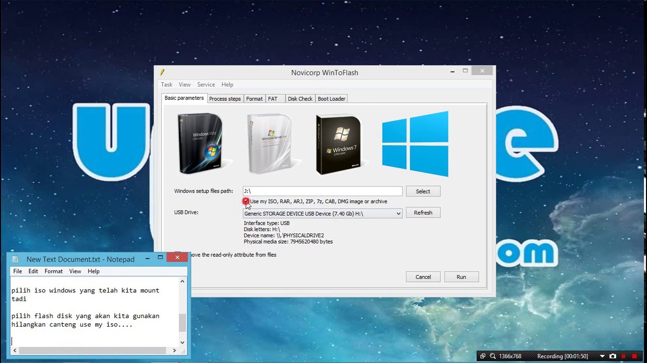Click the Notepad icon in its title bar
The width and height of the screenshot is (647, 363).
[15, 259]
